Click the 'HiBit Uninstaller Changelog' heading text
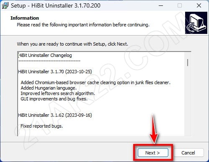 [45, 55]
